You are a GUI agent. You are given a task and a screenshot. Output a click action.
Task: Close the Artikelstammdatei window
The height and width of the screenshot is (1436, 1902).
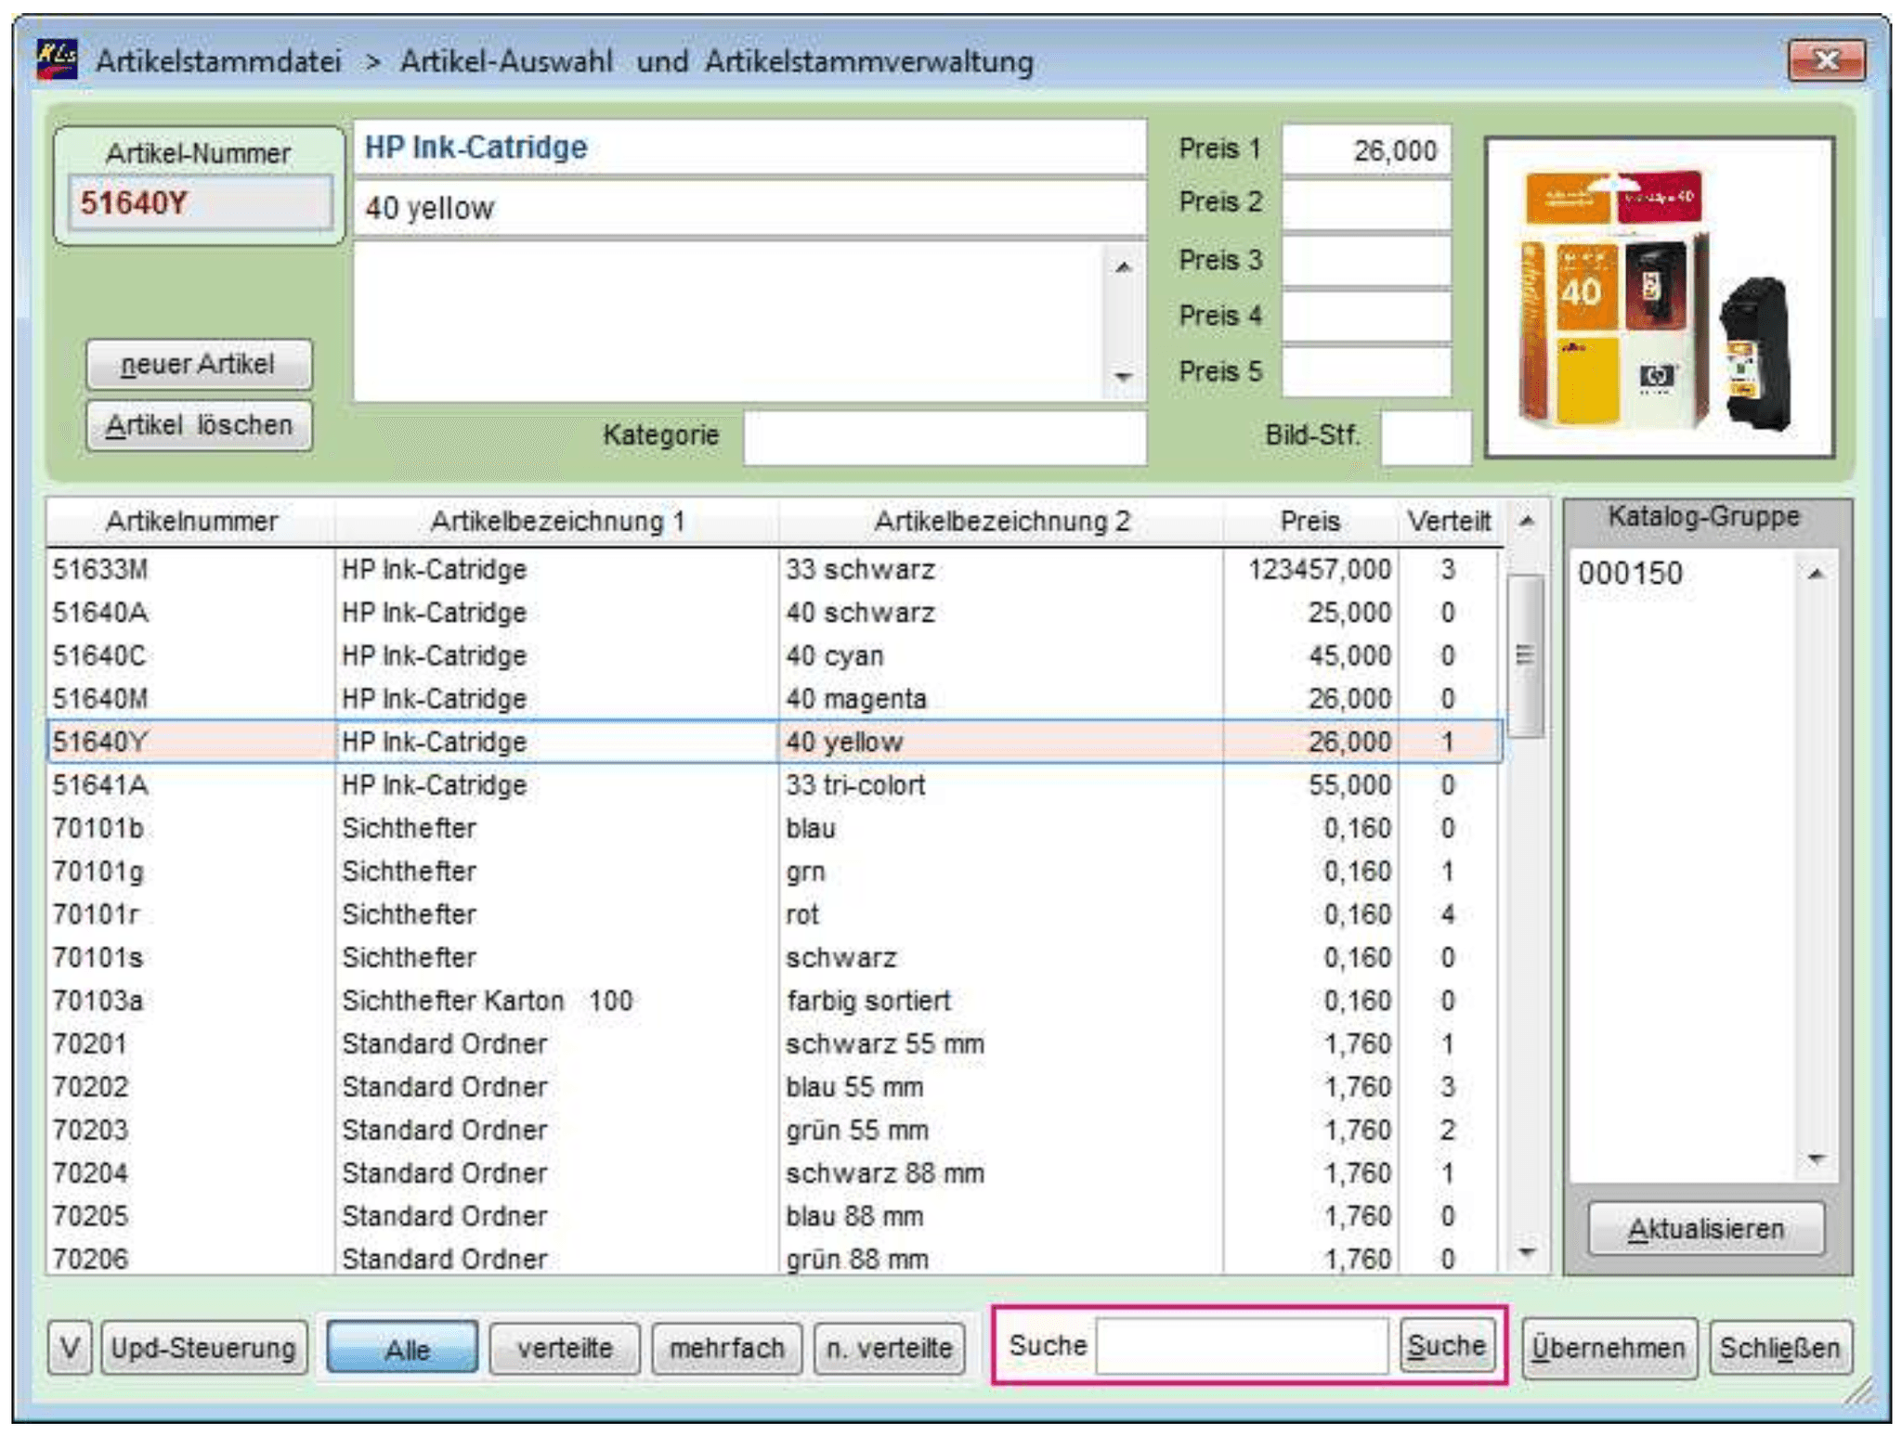(1826, 60)
